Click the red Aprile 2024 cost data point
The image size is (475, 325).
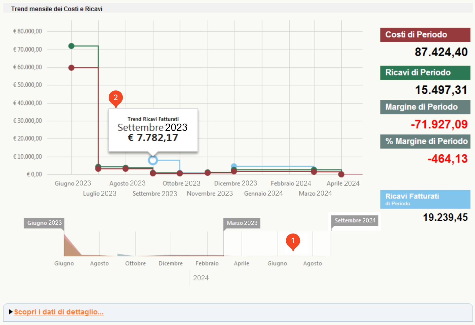click(341, 174)
